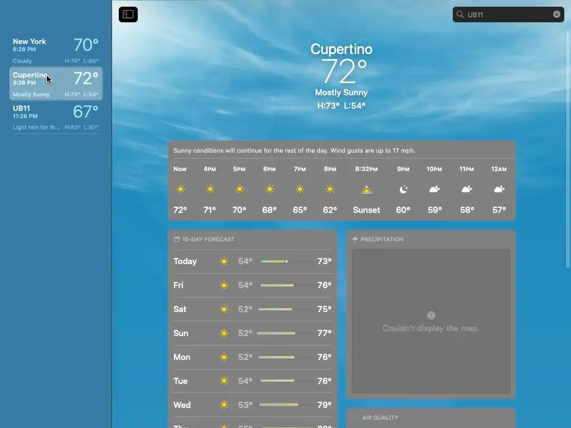Click the 'Light rain for th...' text
Screen dimensions: 571x428
pyautogui.click(x=36, y=128)
